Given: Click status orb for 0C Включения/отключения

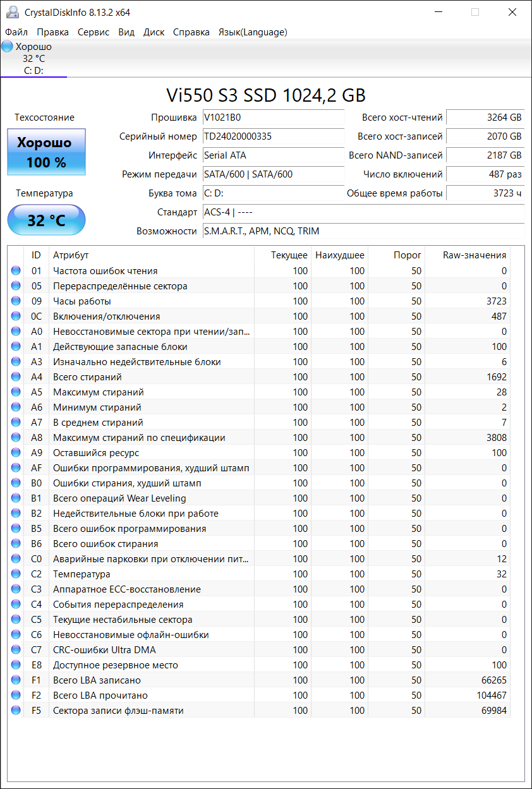Looking at the screenshot, I should (16, 316).
